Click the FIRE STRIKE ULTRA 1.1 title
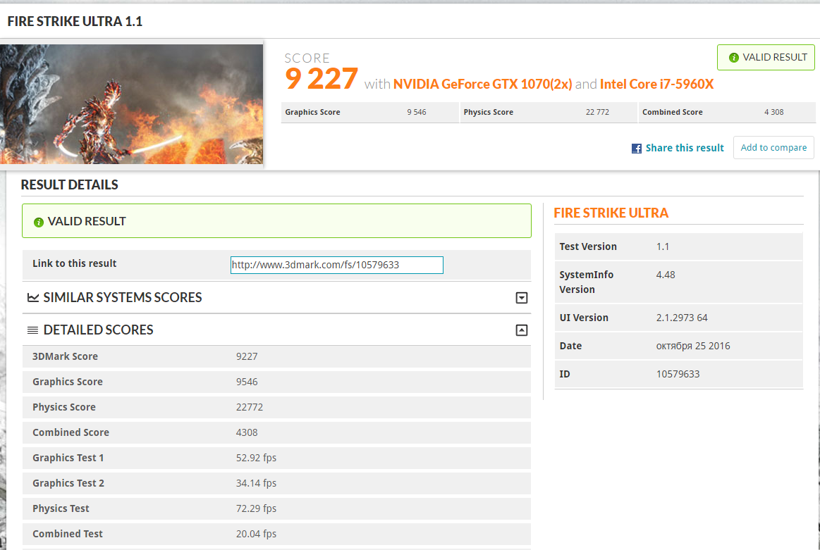Screen dimensions: 820x550 tap(75, 21)
